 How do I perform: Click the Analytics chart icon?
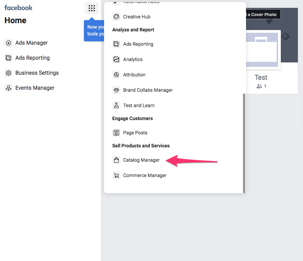point(116,59)
